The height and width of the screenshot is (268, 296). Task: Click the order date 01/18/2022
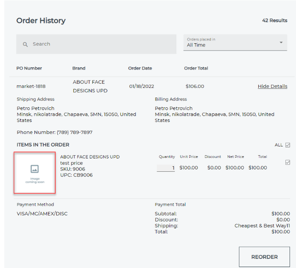coord(141,86)
